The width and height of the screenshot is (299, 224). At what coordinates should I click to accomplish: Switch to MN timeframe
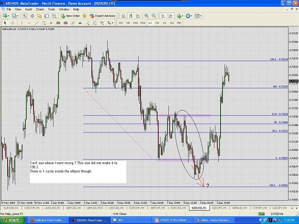(179, 23)
